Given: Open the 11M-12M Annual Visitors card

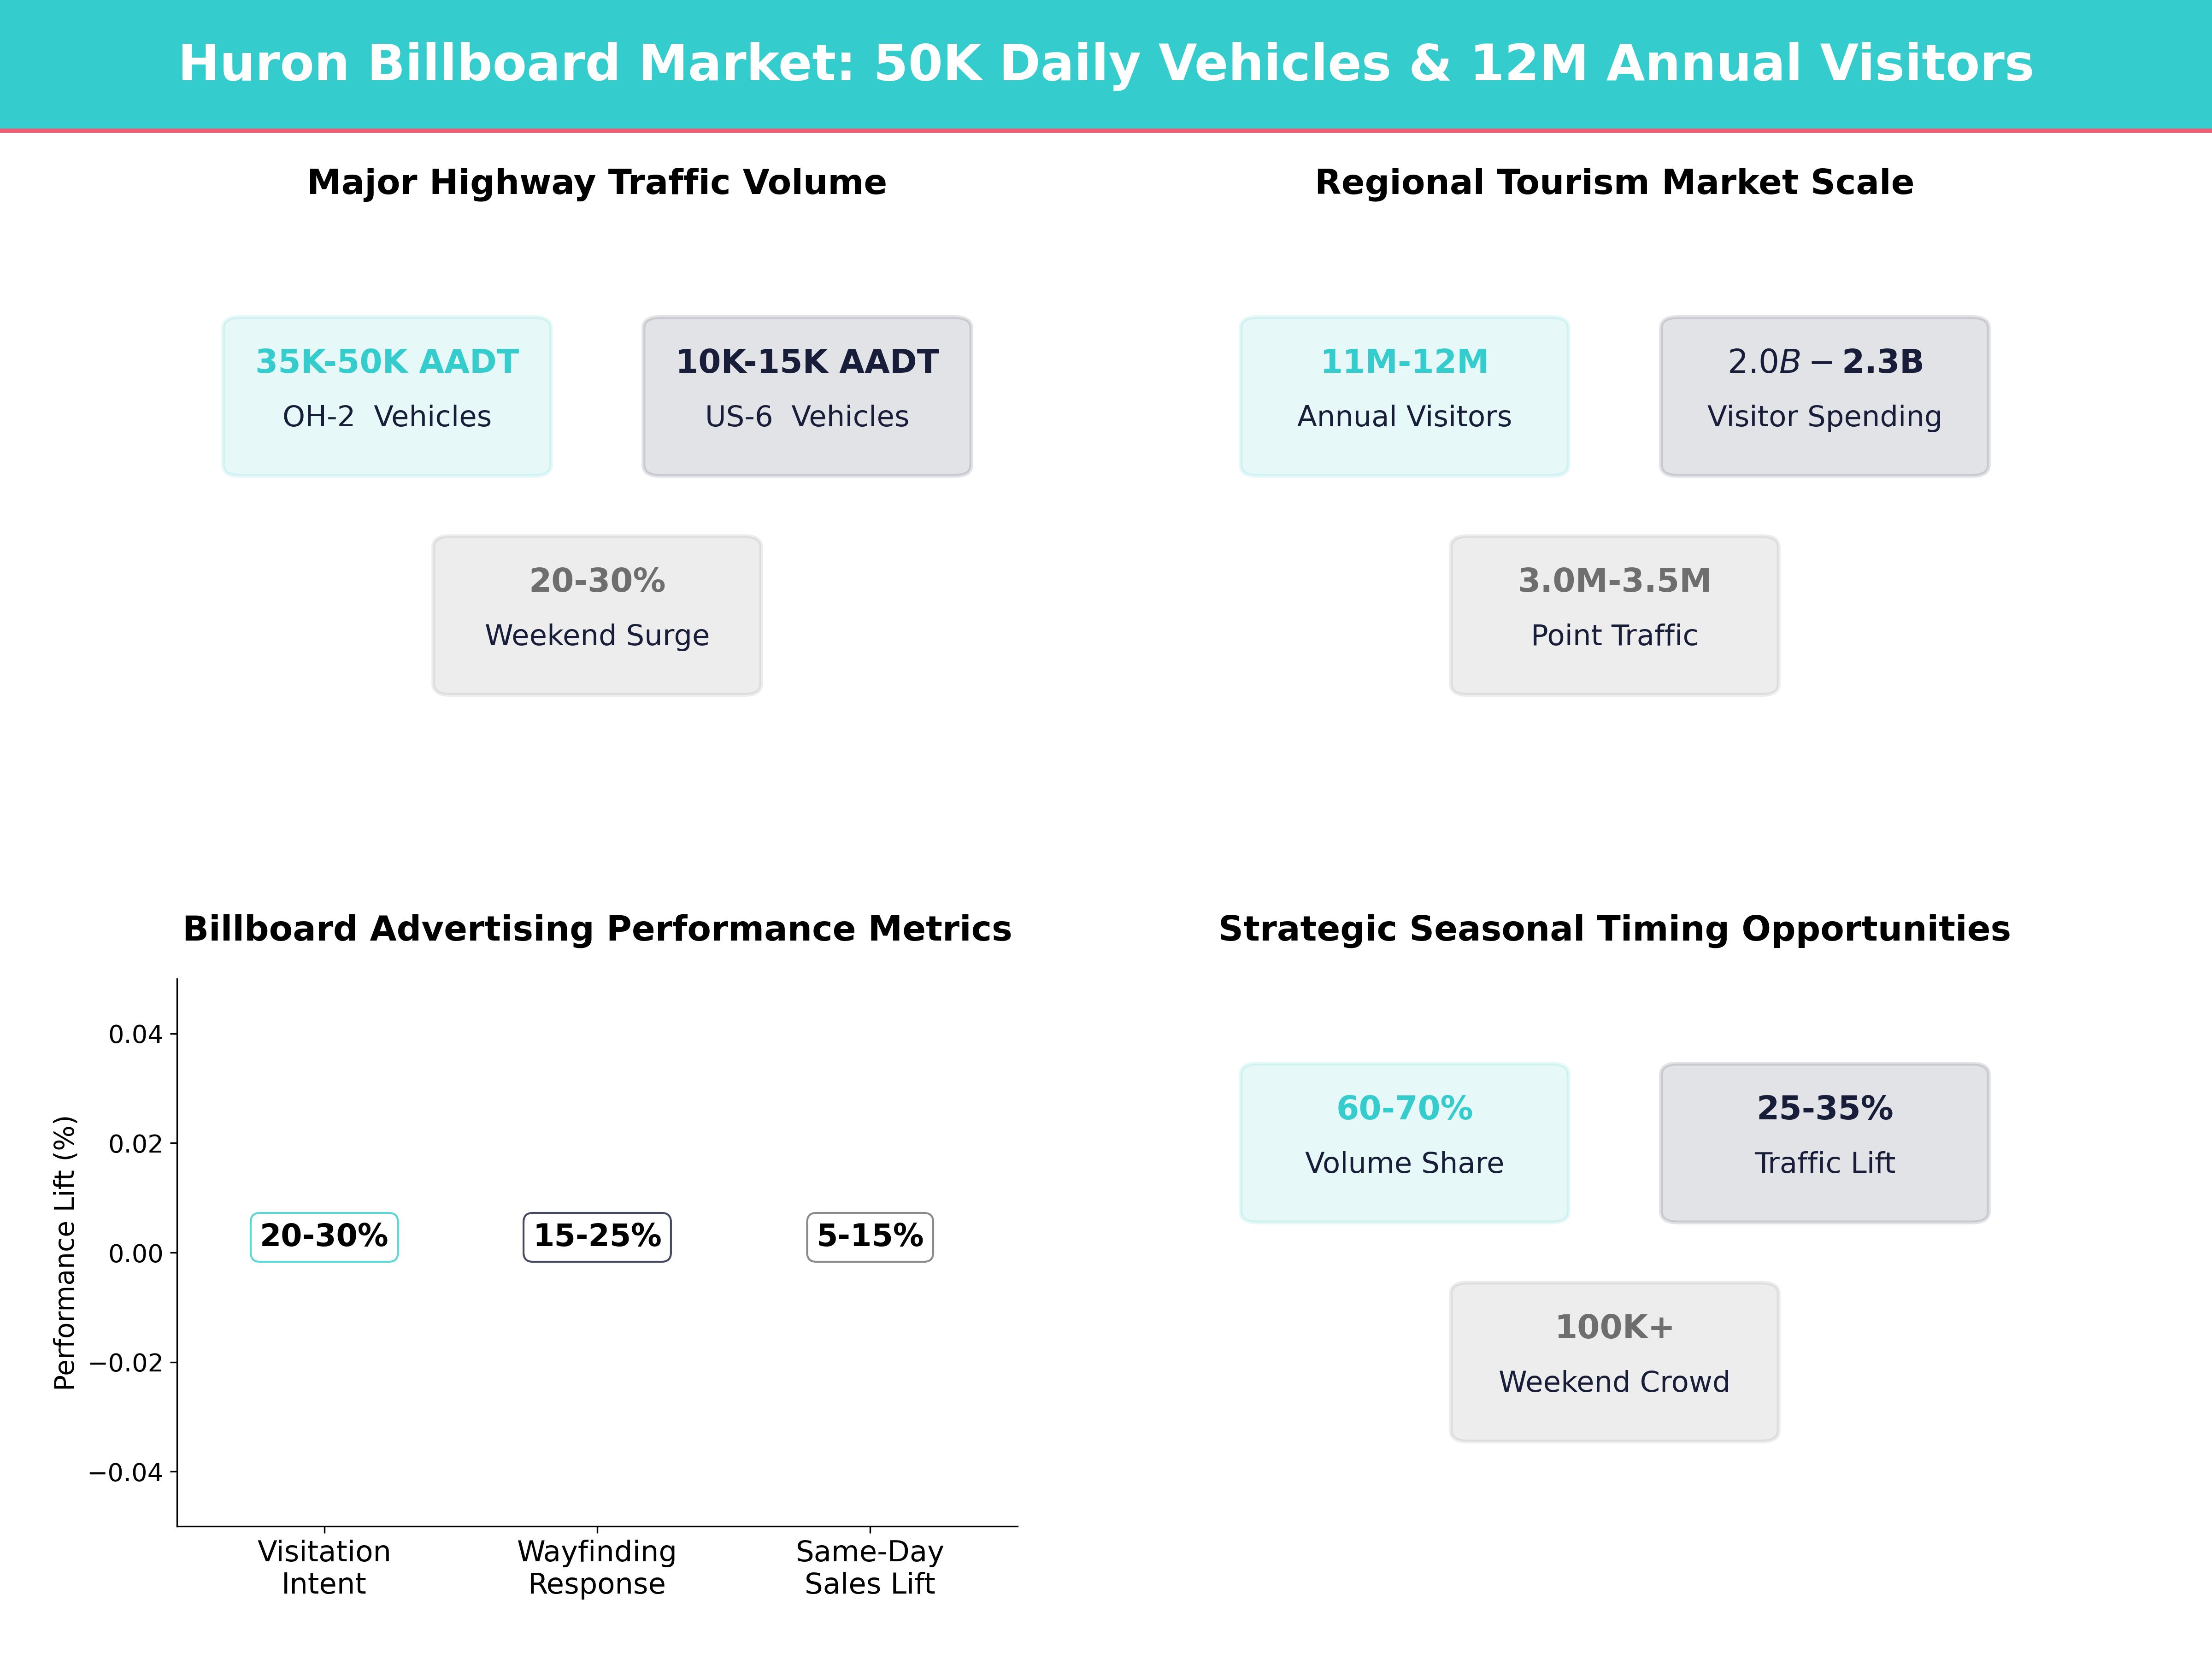Looking at the screenshot, I should (x=1404, y=396).
